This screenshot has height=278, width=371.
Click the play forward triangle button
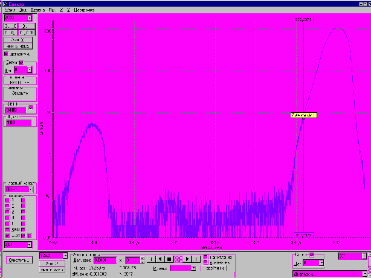[x=187, y=259]
